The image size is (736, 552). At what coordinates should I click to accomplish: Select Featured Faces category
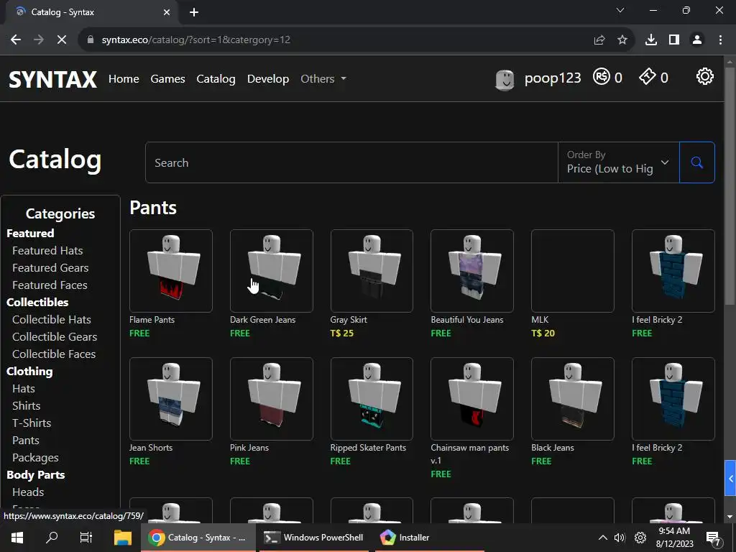point(50,285)
